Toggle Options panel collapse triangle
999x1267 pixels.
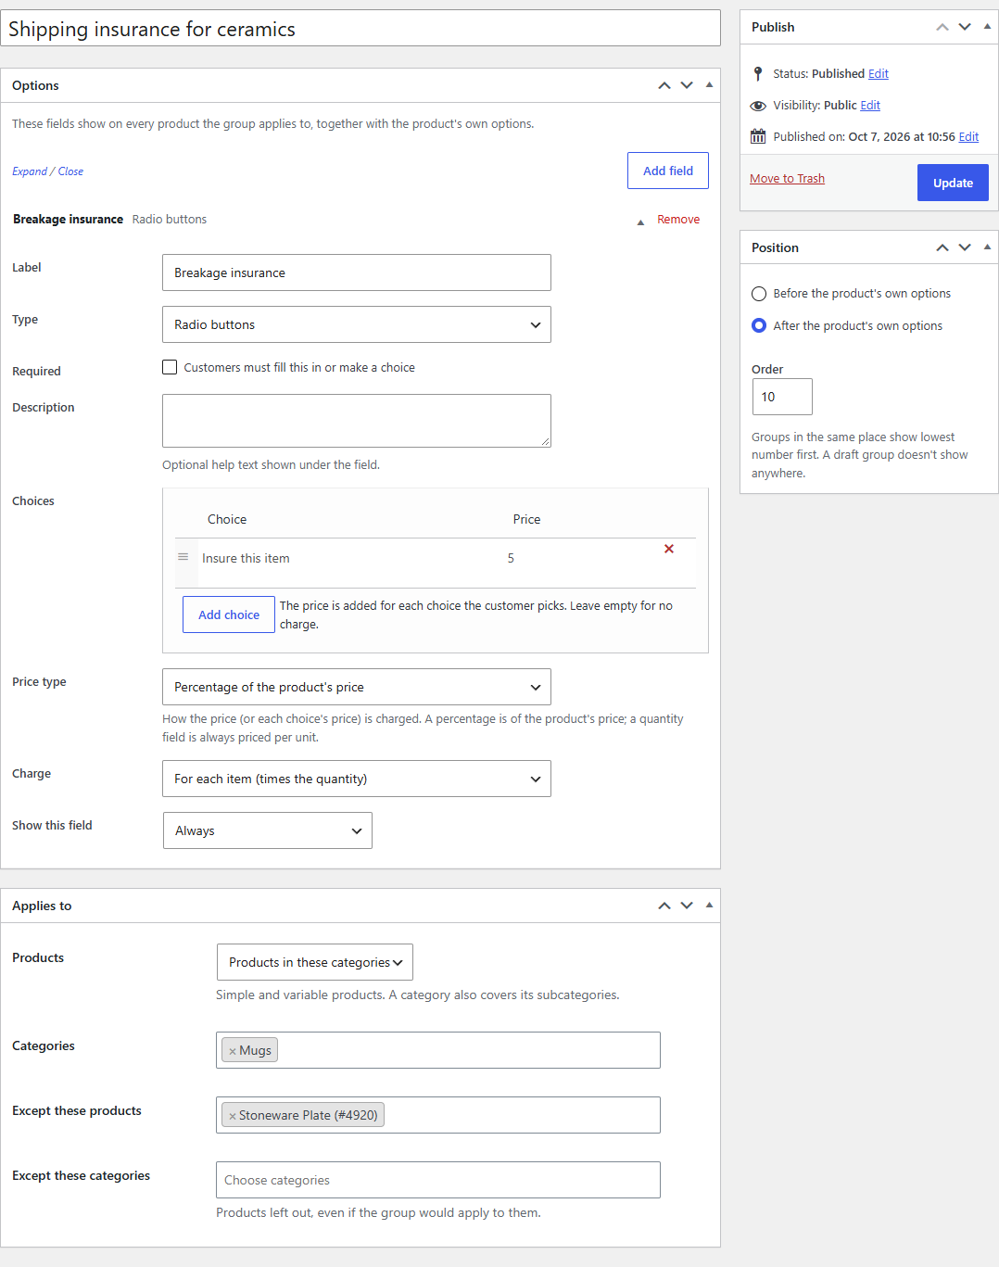click(709, 84)
